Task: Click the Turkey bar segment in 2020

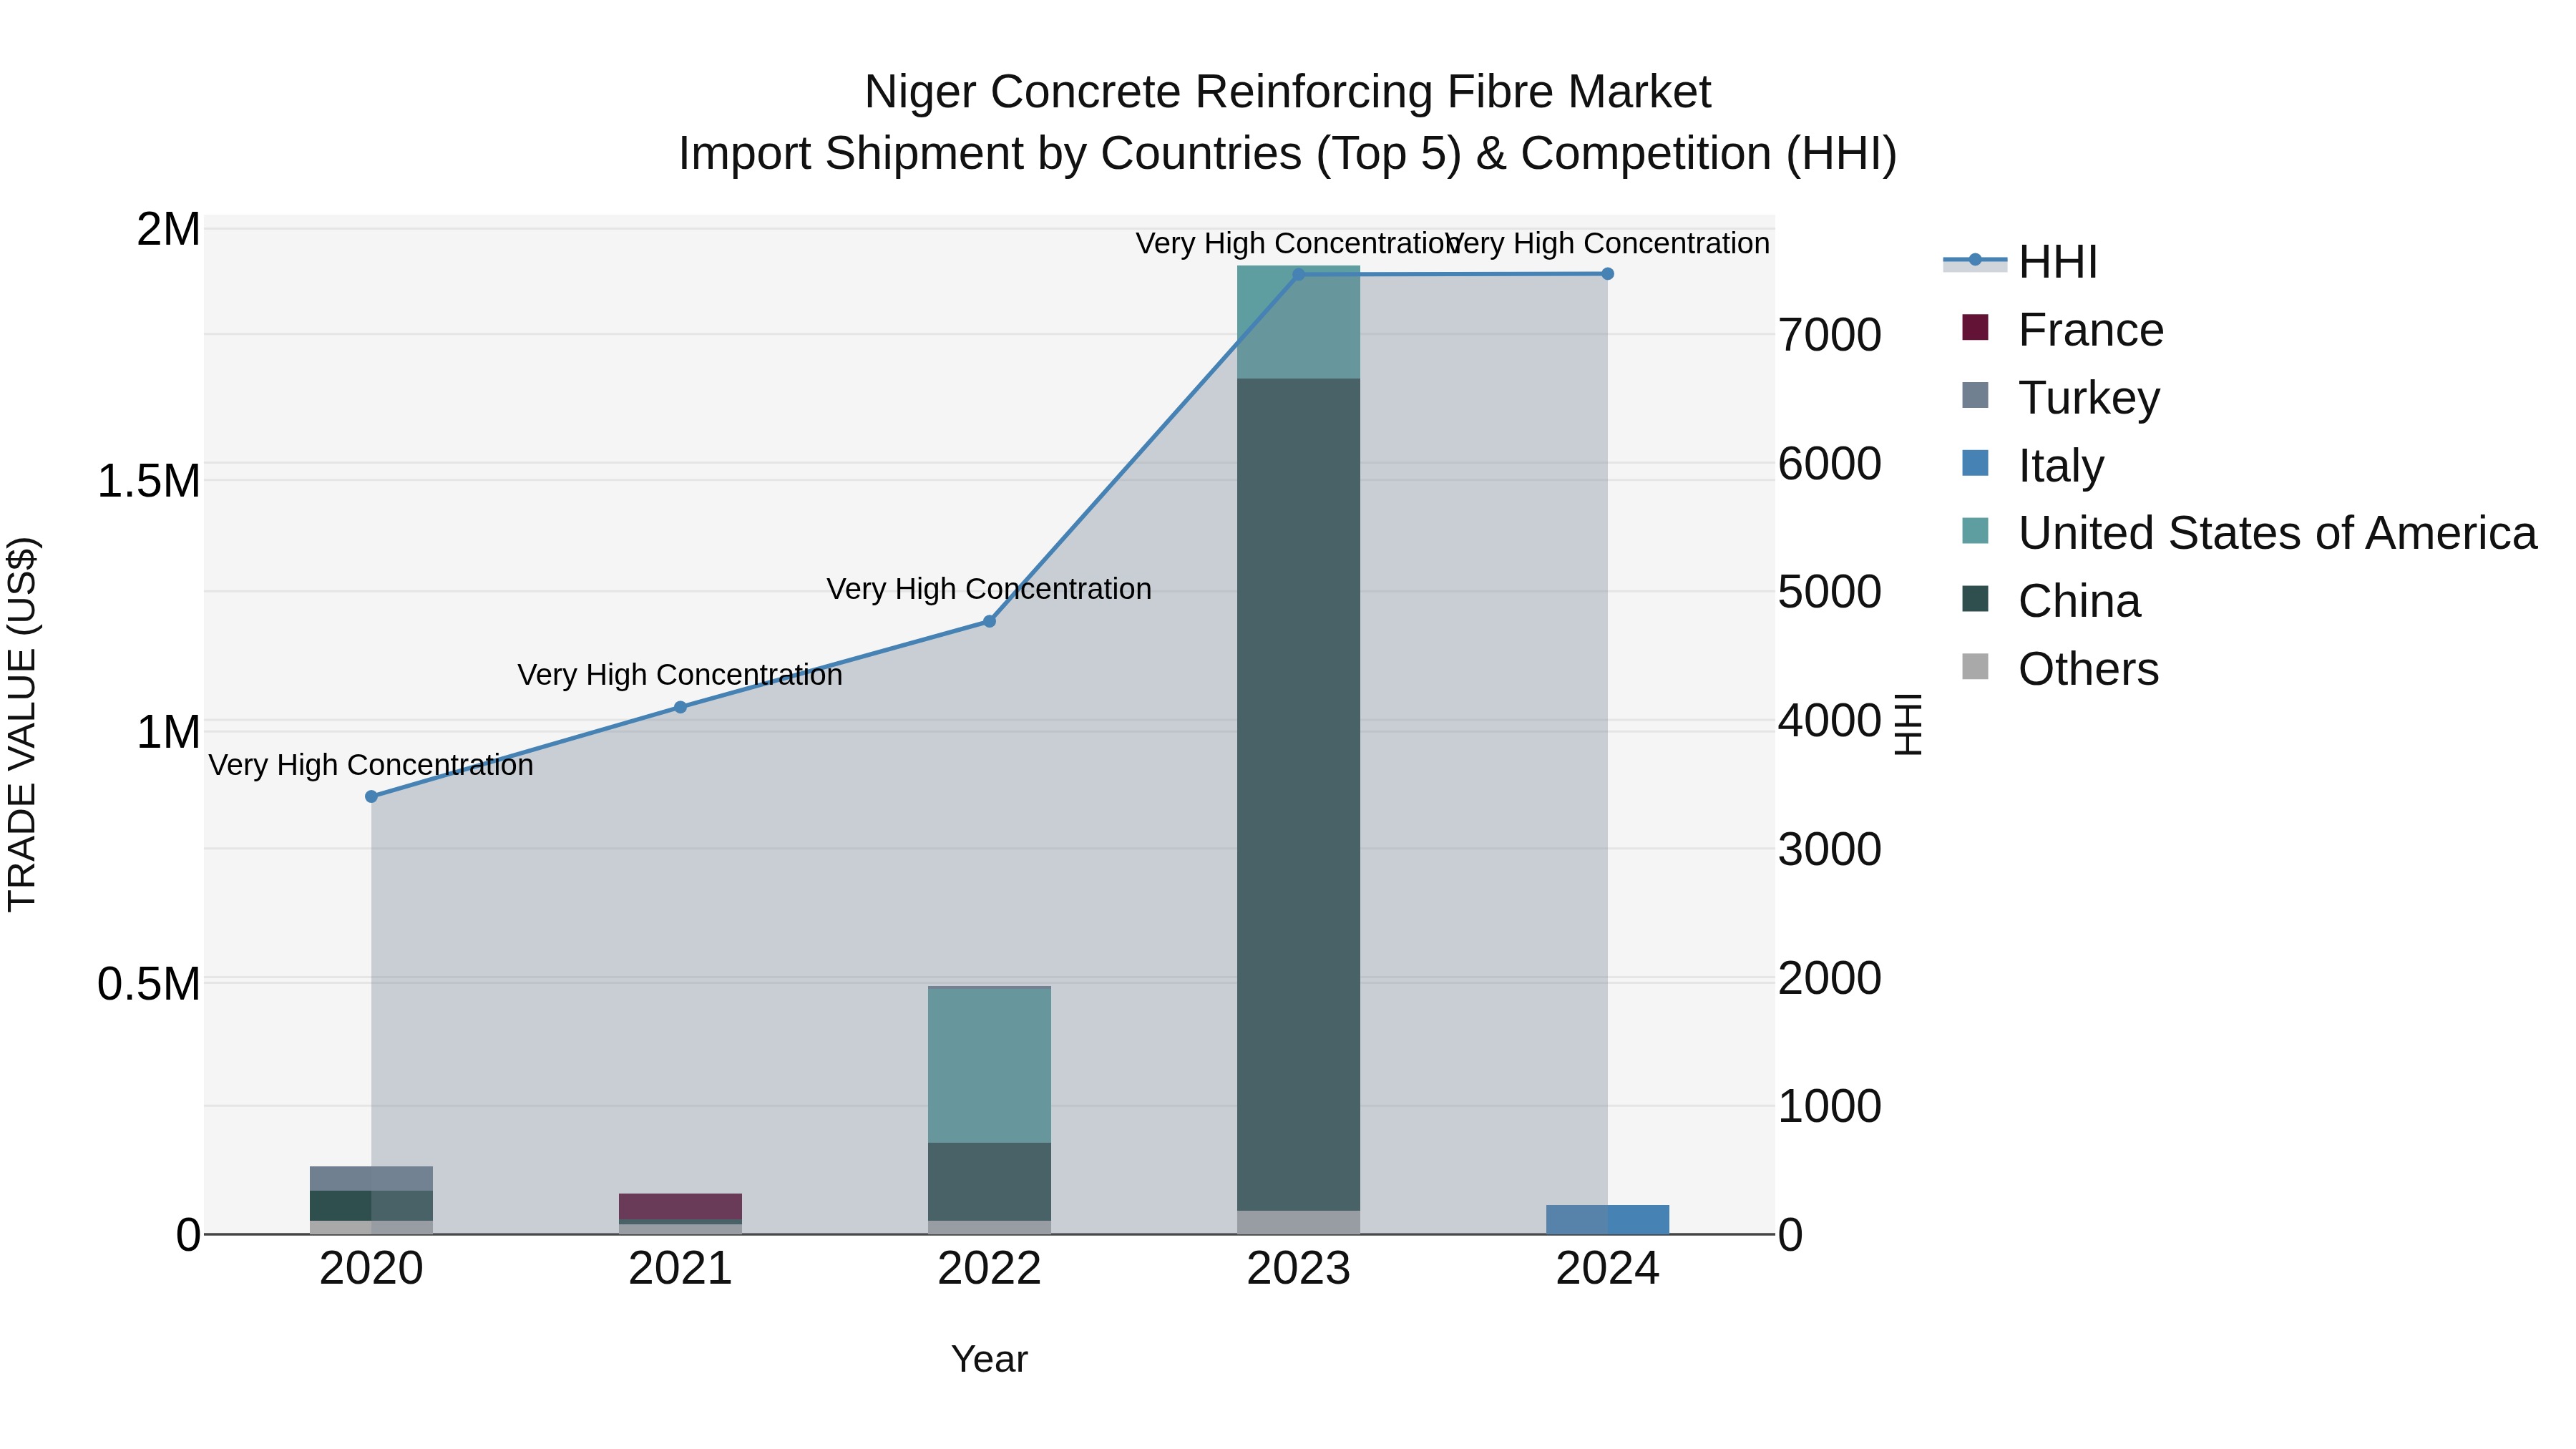Action: click(x=371, y=1178)
